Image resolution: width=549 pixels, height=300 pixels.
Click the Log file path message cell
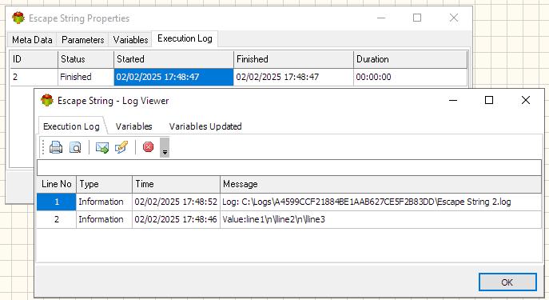[x=381, y=202]
